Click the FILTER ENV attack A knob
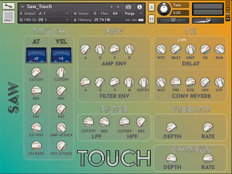Image resolution: width=232 pixels, height=174 pixels. pos(85,82)
